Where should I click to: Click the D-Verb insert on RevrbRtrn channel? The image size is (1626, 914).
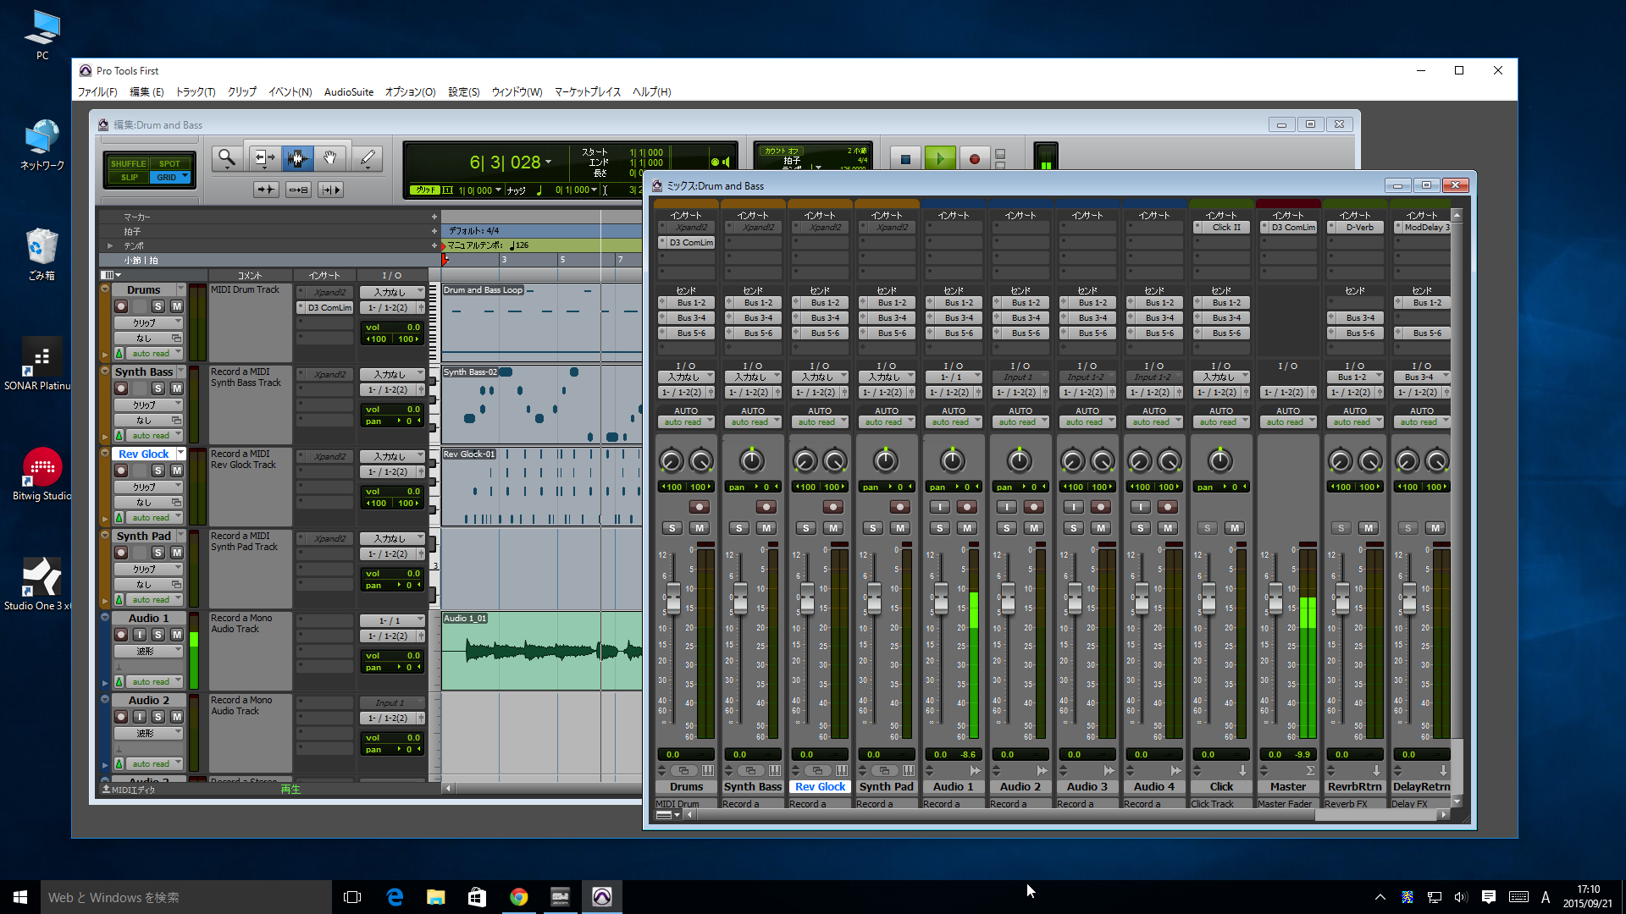click(1355, 228)
